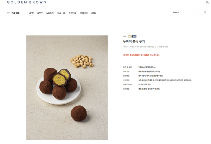This screenshot has height=144, width=211.
Task: Open the hamburger menu icon for 전체 제품
Action: click(x=8, y=13)
